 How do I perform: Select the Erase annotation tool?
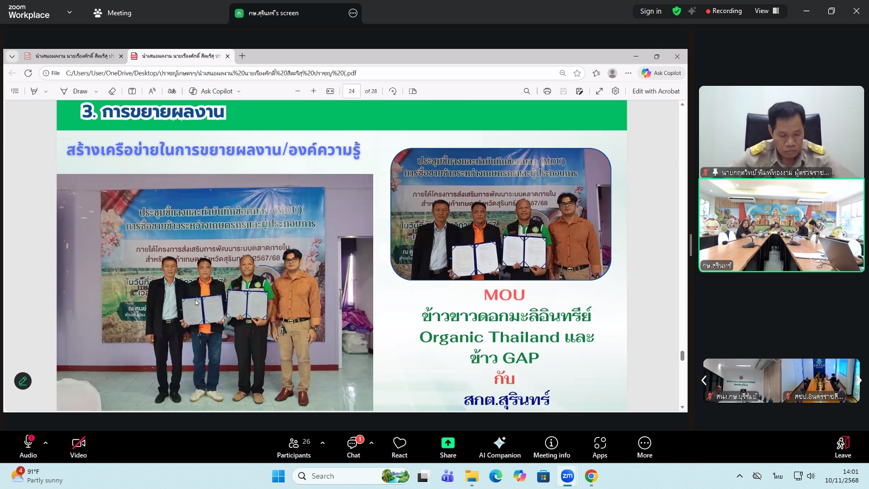[x=112, y=91]
